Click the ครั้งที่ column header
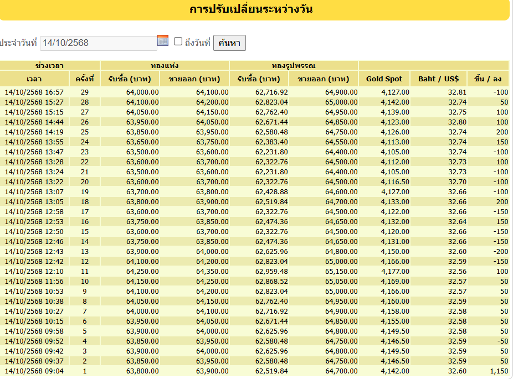 [85, 79]
